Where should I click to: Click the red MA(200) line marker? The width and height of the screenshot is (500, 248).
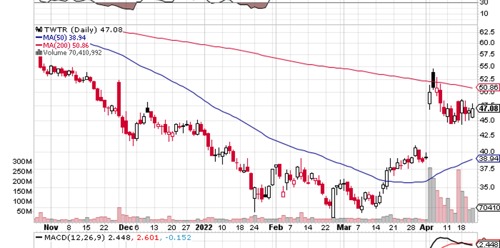tap(38, 44)
